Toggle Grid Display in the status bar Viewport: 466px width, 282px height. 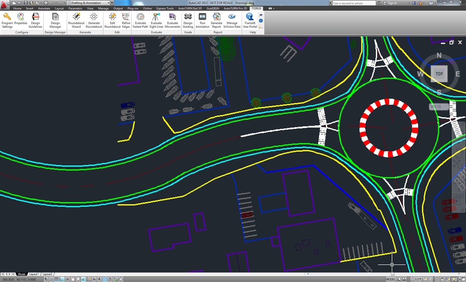click(x=57, y=279)
